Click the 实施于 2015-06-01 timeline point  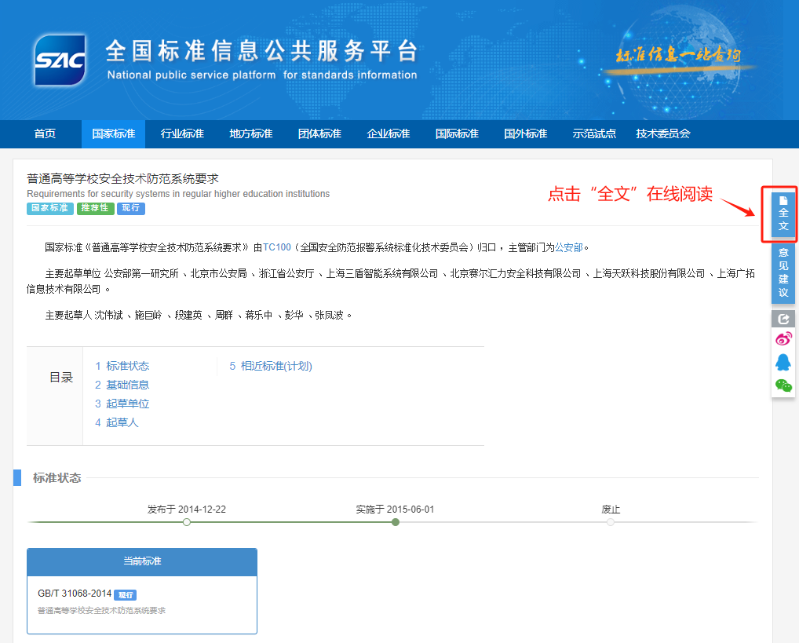[x=396, y=522]
